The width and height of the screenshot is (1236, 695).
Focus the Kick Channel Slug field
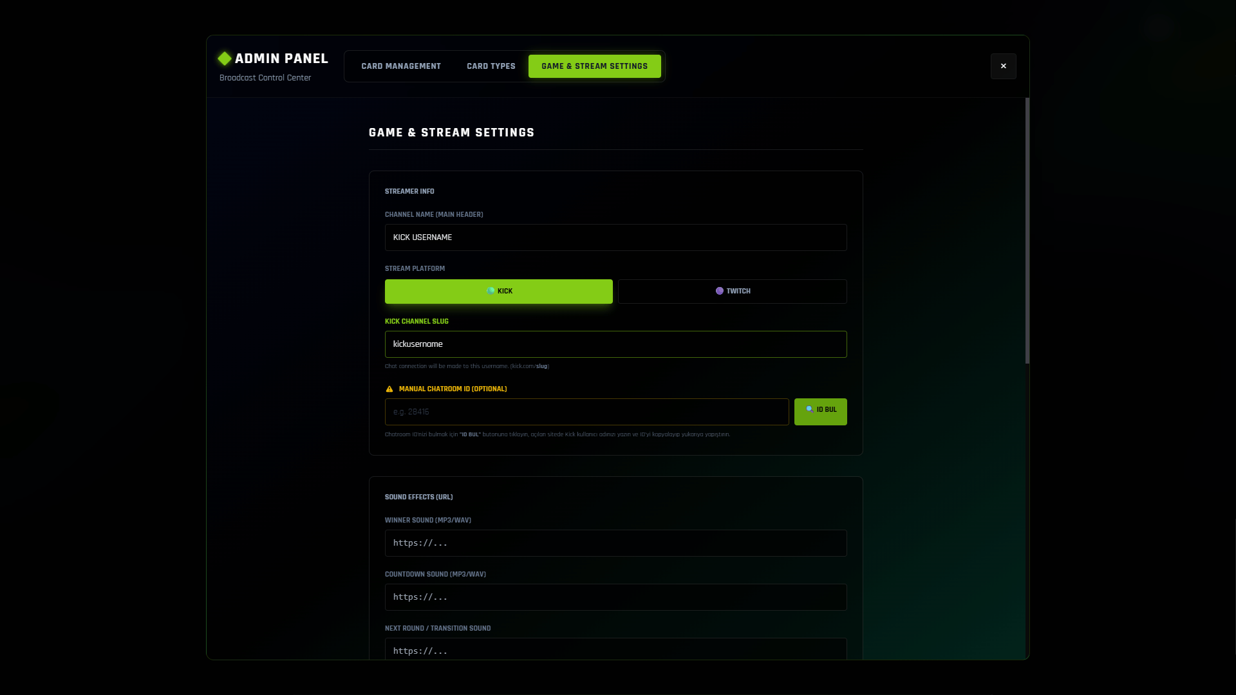(615, 344)
